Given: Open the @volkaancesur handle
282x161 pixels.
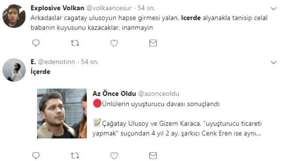Looking at the screenshot, I should tap(109, 8).
